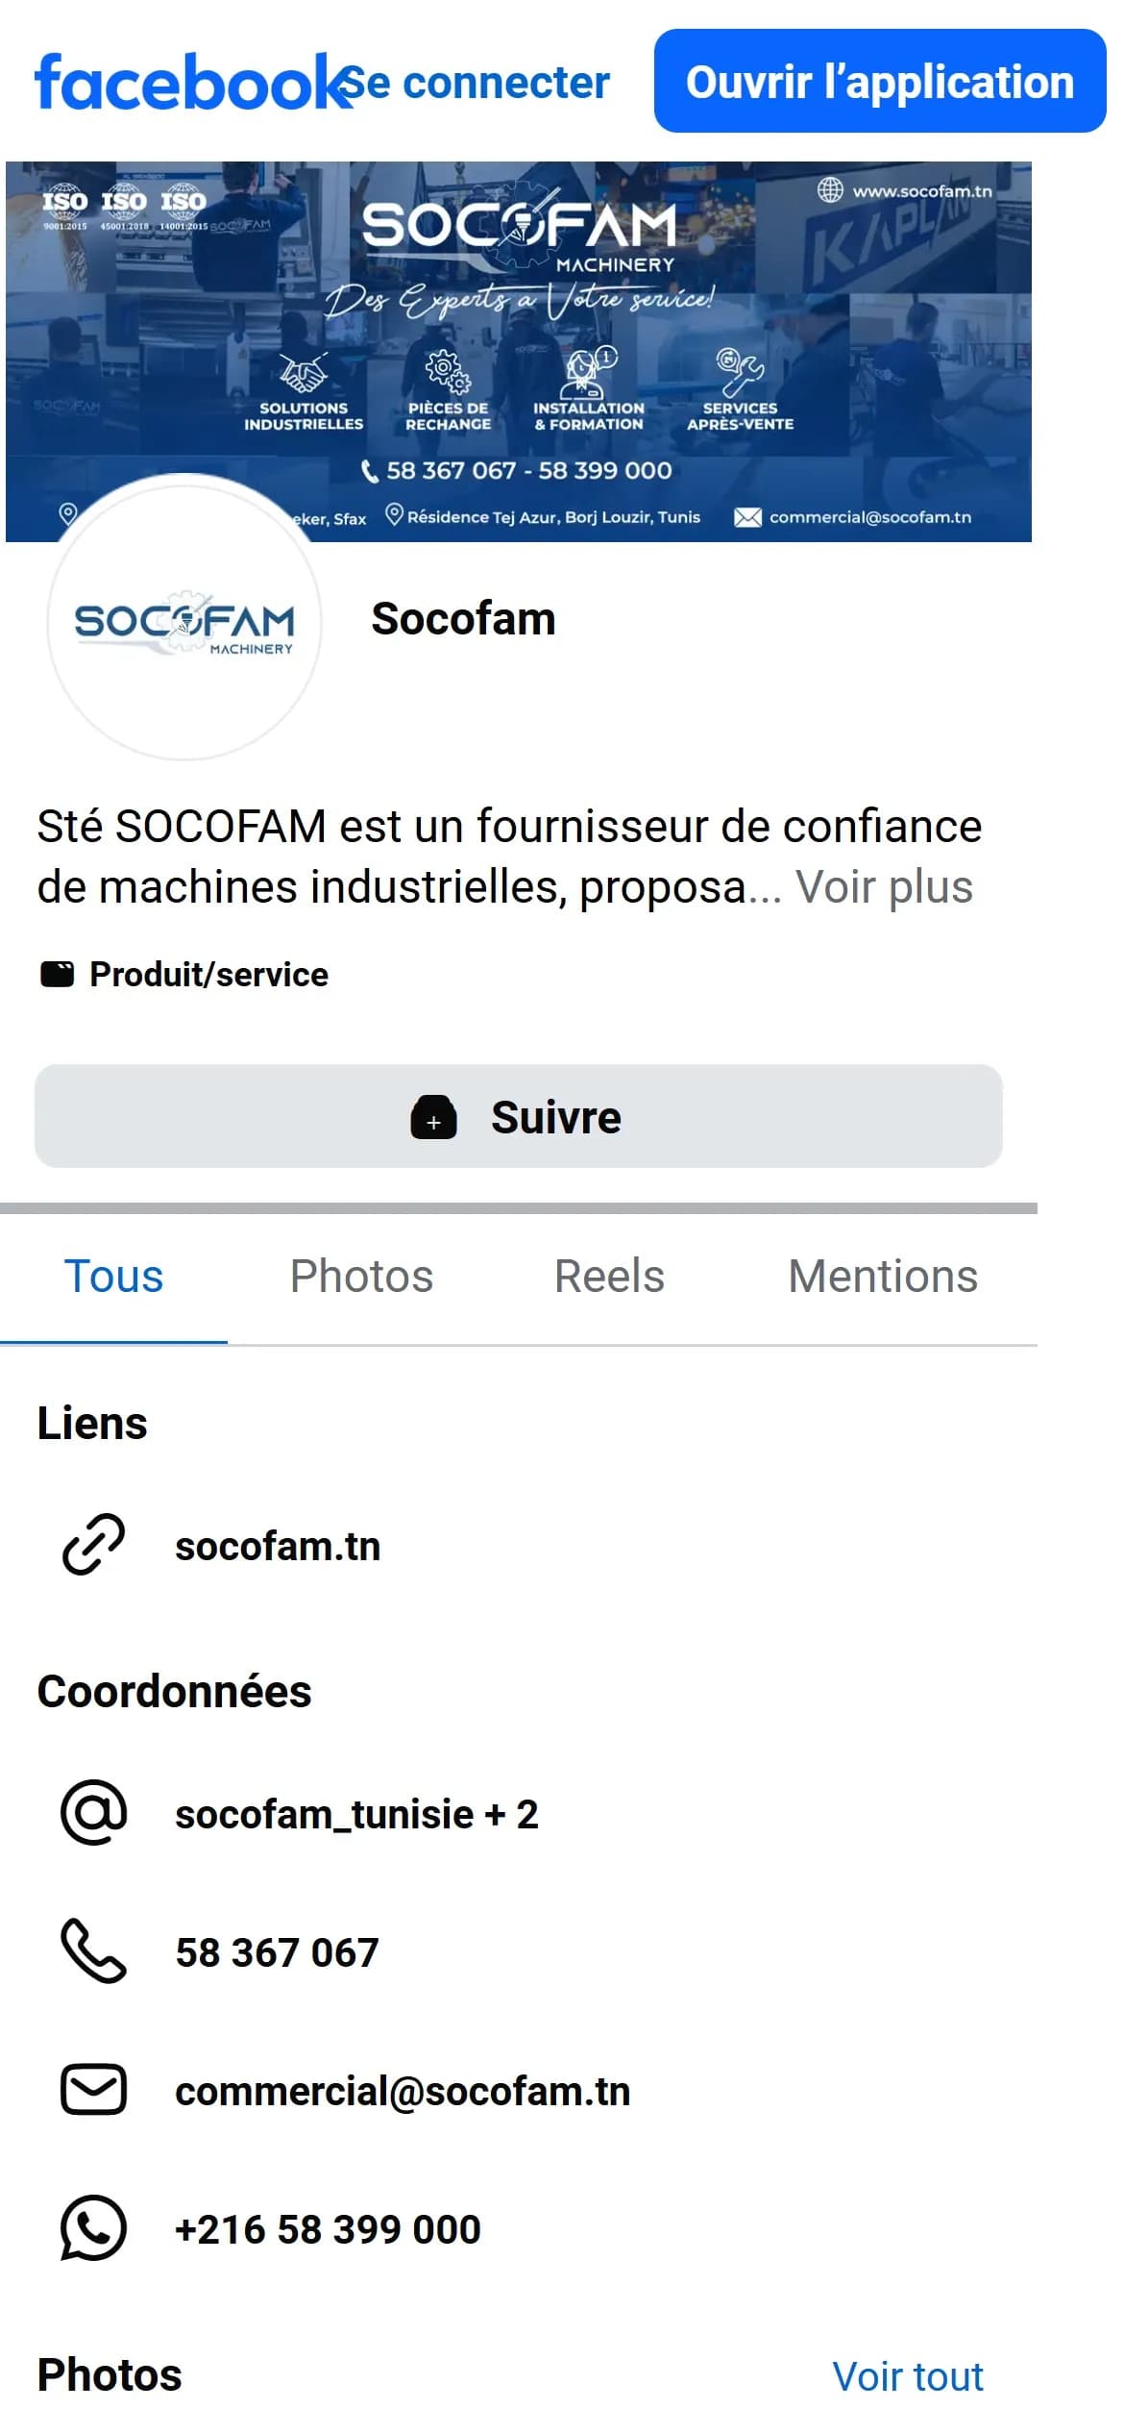Click the @ icon next to socofam_tunisie
Viewport: 1124px width, 2434px height.
[93, 1812]
